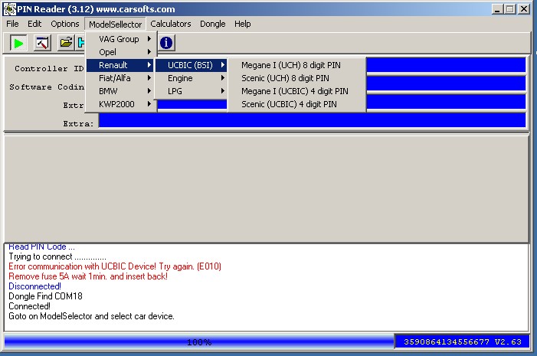Expand the Engine submenu
537x356 pixels.
click(191, 78)
